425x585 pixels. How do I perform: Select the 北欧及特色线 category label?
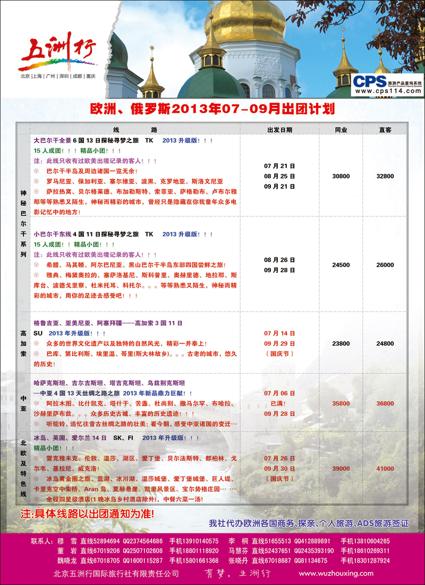point(23,468)
